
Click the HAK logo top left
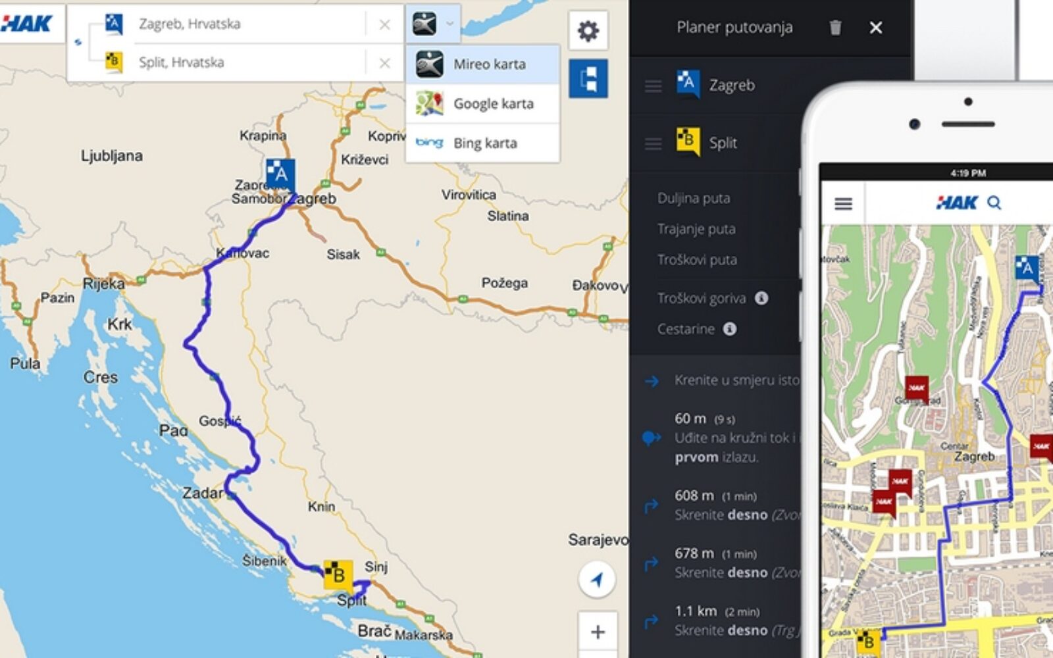point(26,24)
